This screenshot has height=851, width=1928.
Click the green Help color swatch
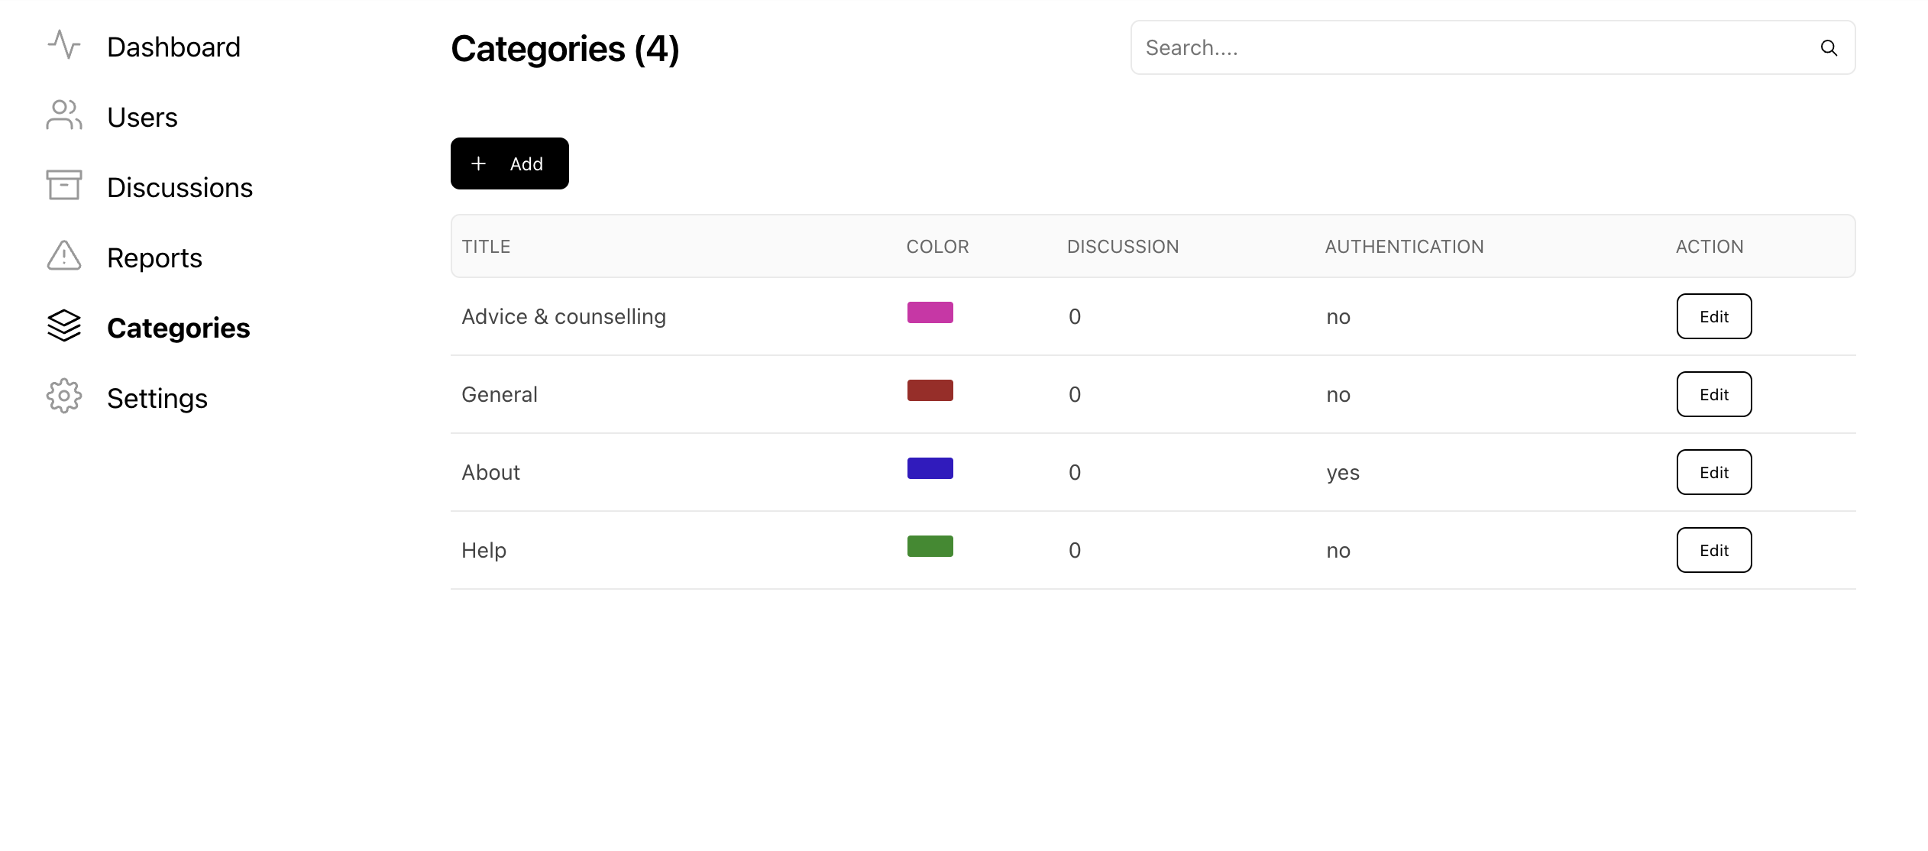[x=930, y=547]
